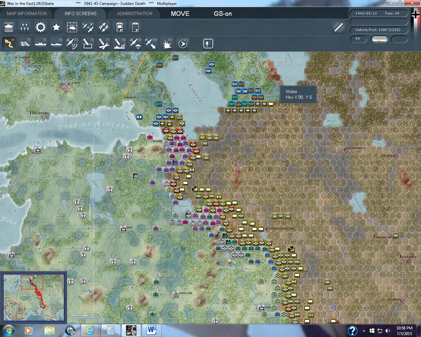Open the HP icon on taskbar

[70, 330]
